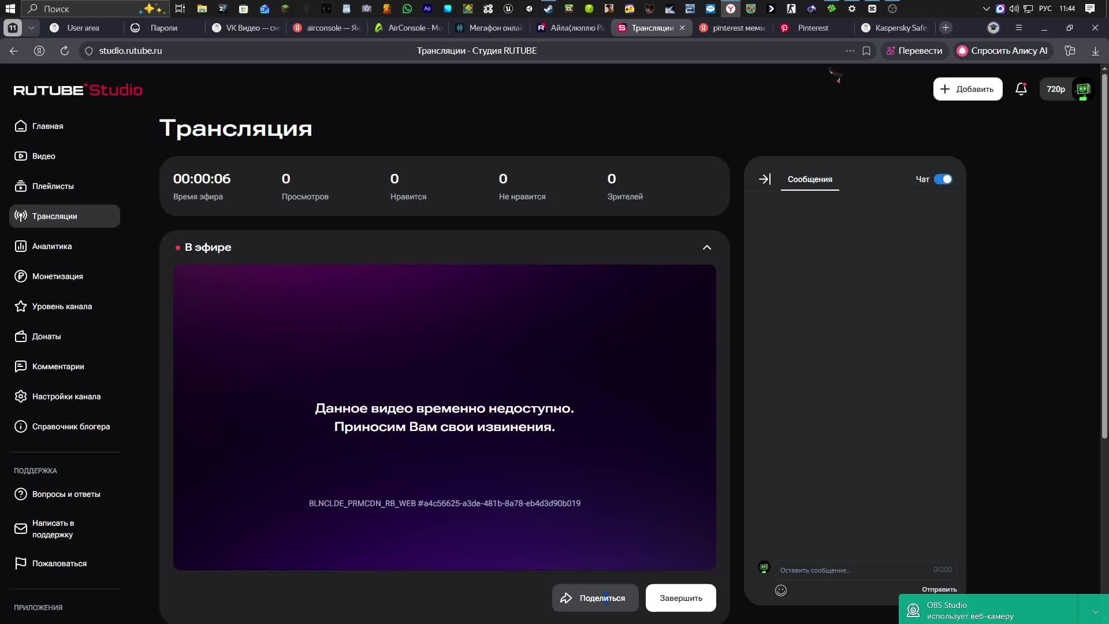1109x624 pixels.
Task: Open the notifications bell
Action: (1021, 89)
